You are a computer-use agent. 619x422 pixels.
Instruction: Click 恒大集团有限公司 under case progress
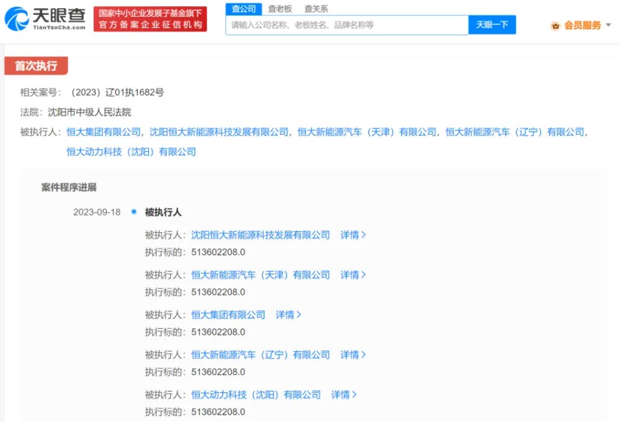[228, 315]
